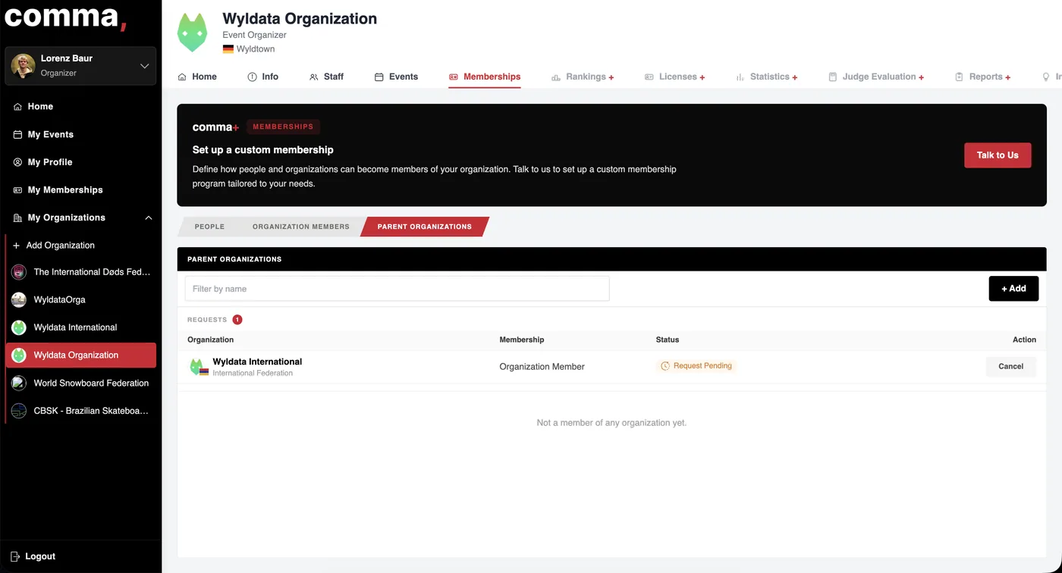Click the Logout icon
The height and width of the screenshot is (573, 1062).
click(x=15, y=556)
